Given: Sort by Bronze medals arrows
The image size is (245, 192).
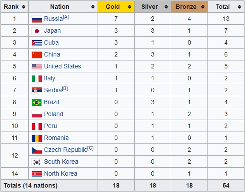Looking at the screenshot, I should click(203, 7).
